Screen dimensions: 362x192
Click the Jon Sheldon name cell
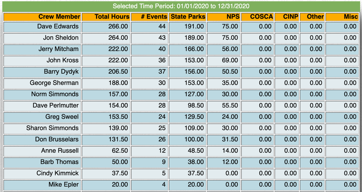[61, 38]
